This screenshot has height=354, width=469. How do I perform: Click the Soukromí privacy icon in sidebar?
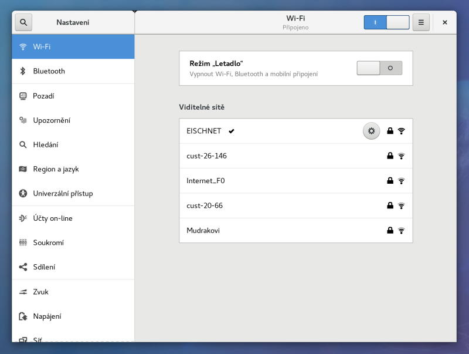(x=23, y=242)
